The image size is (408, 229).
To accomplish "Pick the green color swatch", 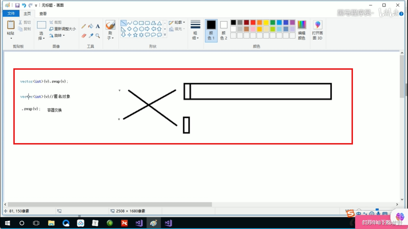I will [x=273, y=23].
